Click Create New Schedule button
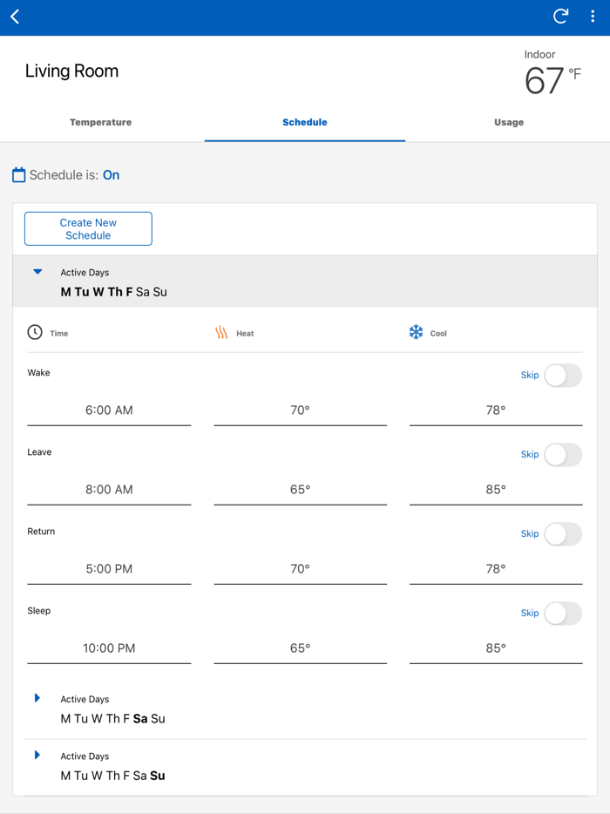610x814 pixels. coord(88,229)
